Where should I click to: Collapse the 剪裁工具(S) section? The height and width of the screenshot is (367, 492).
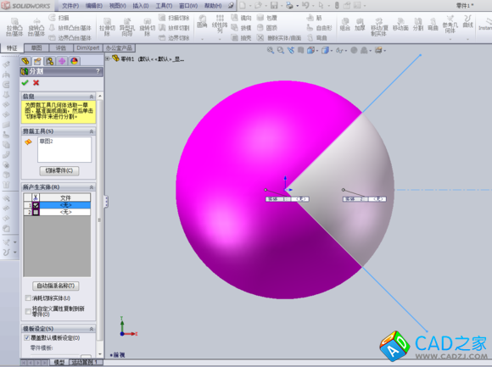pos(92,131)
